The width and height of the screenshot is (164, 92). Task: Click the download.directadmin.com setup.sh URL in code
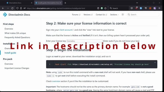pyautogui.click(x=92, y=64)
